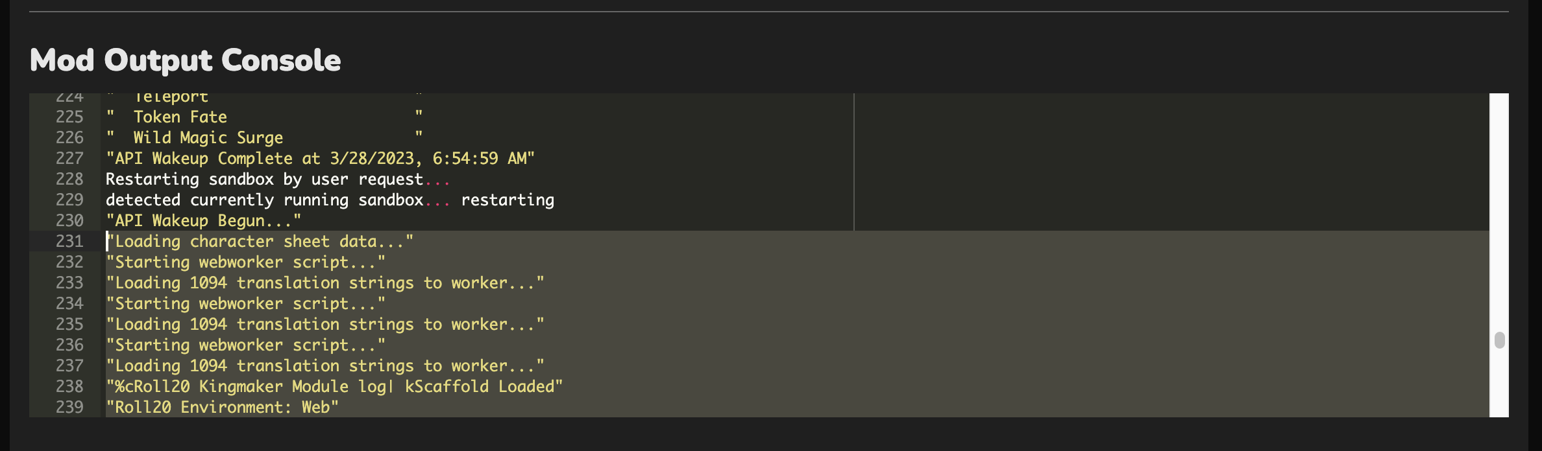Click the "Mod Output Console" heading
The height and width of the screenshot is (451, 1542).
186,60
